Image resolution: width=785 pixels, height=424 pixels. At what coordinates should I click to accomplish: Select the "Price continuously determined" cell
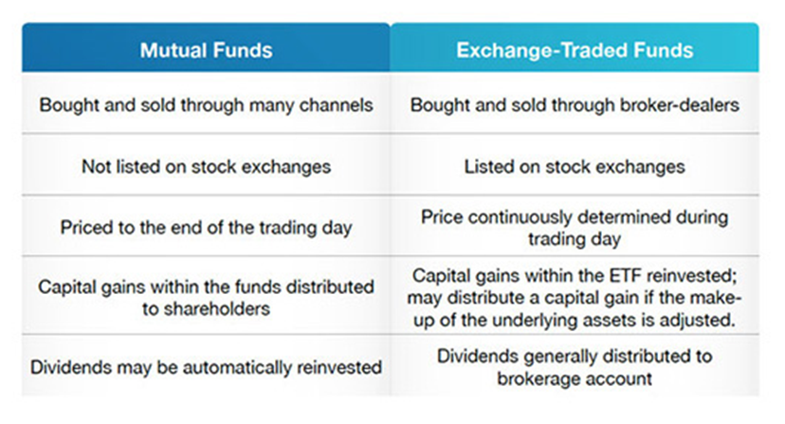[x=575, y=228]
